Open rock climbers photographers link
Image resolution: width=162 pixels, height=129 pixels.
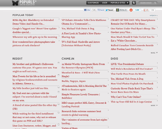tap(34, 44)
